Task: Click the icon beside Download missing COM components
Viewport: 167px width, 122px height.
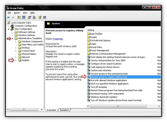Action: [88, 94]
